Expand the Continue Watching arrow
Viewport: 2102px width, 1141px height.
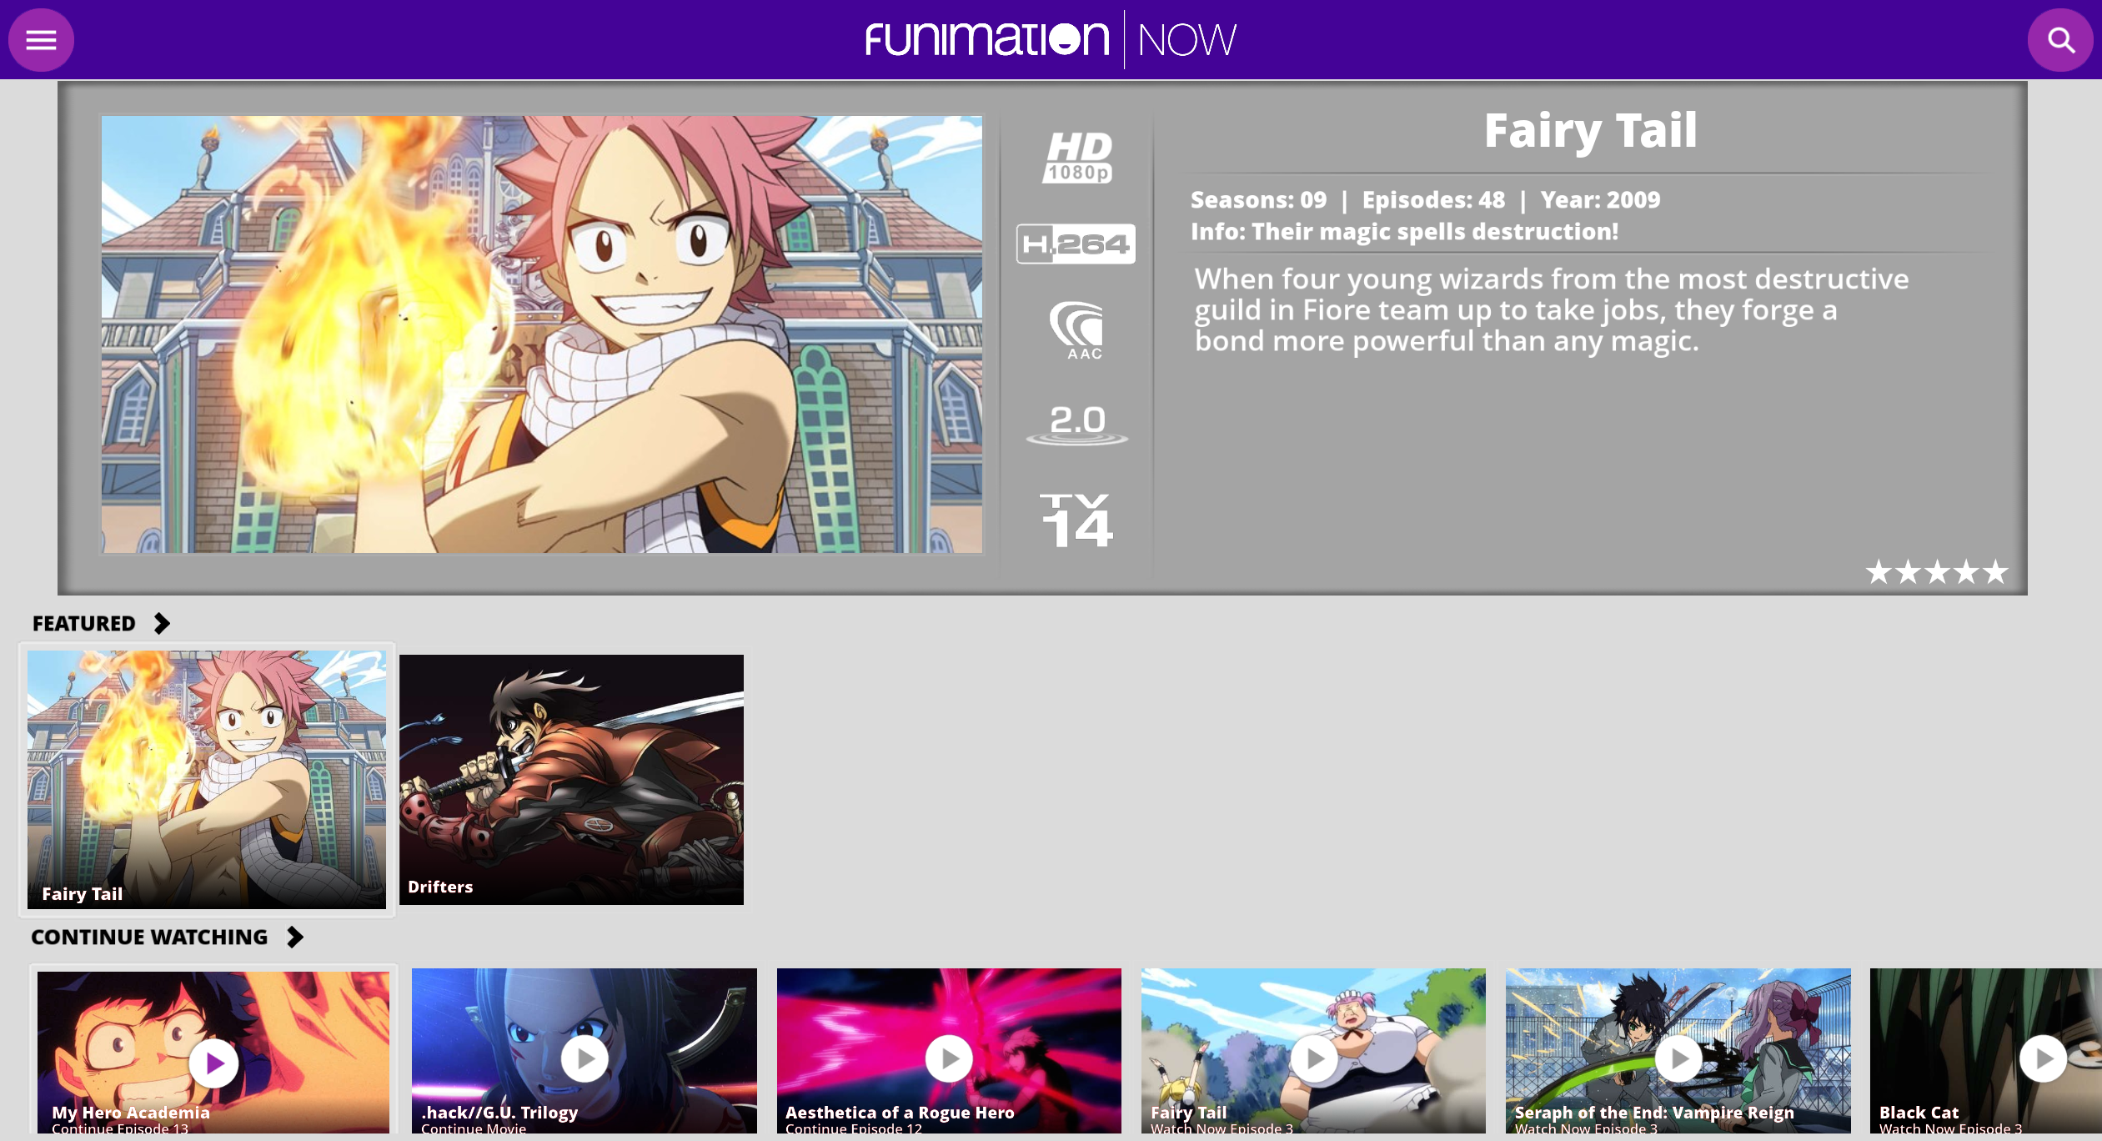tap(294, 937)
